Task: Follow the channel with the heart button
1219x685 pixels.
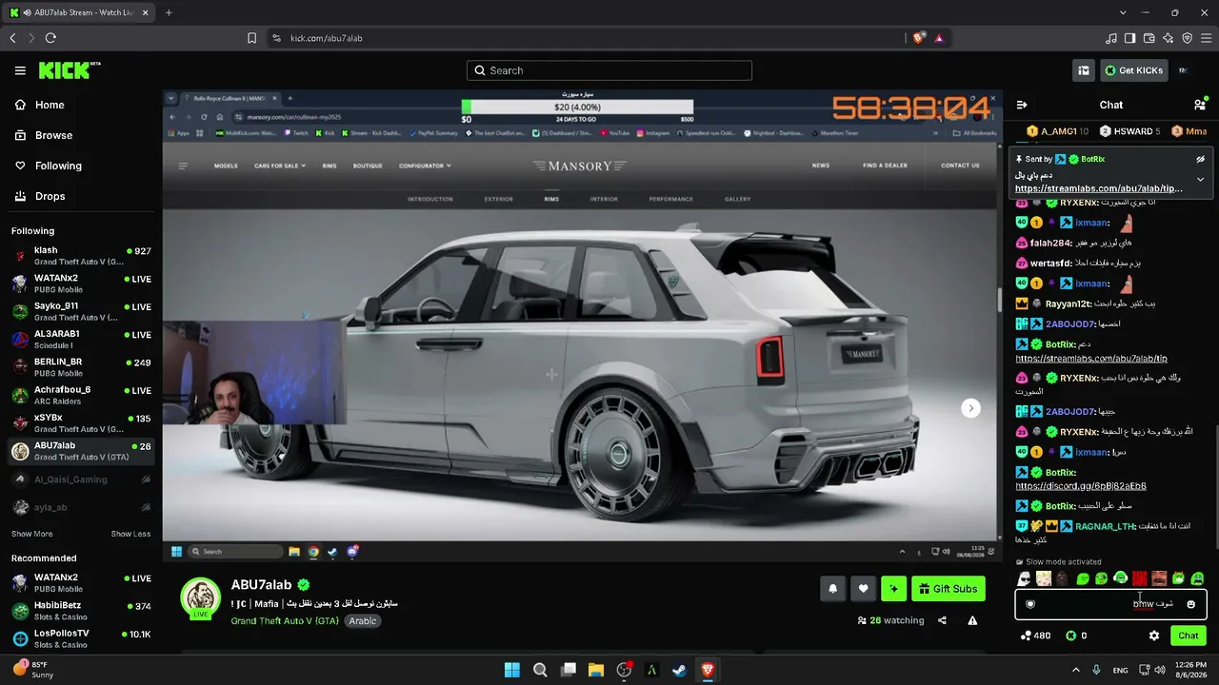Action: 863,589
